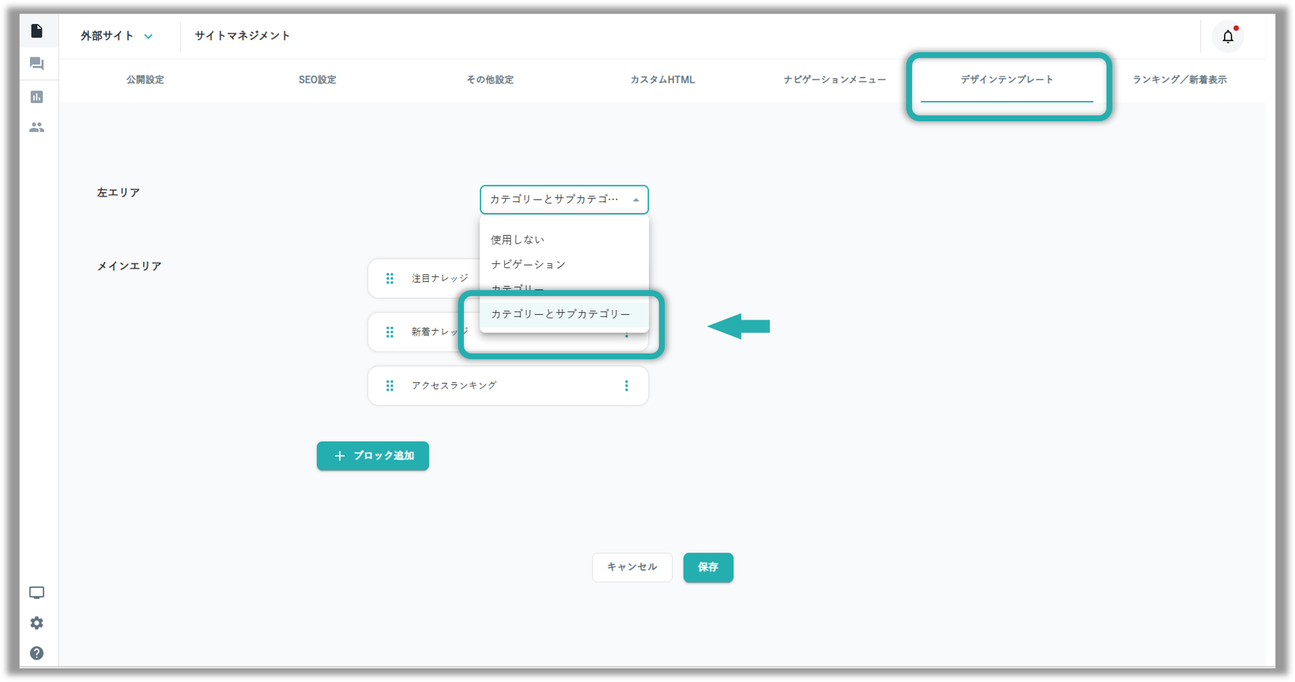Open the users group sidebar icon

[x=37, y=127]
